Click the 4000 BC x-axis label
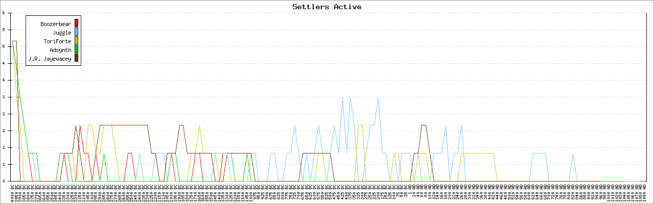This screenshot has width=654, height=204. pyautogui.click(x=12, y=192)
